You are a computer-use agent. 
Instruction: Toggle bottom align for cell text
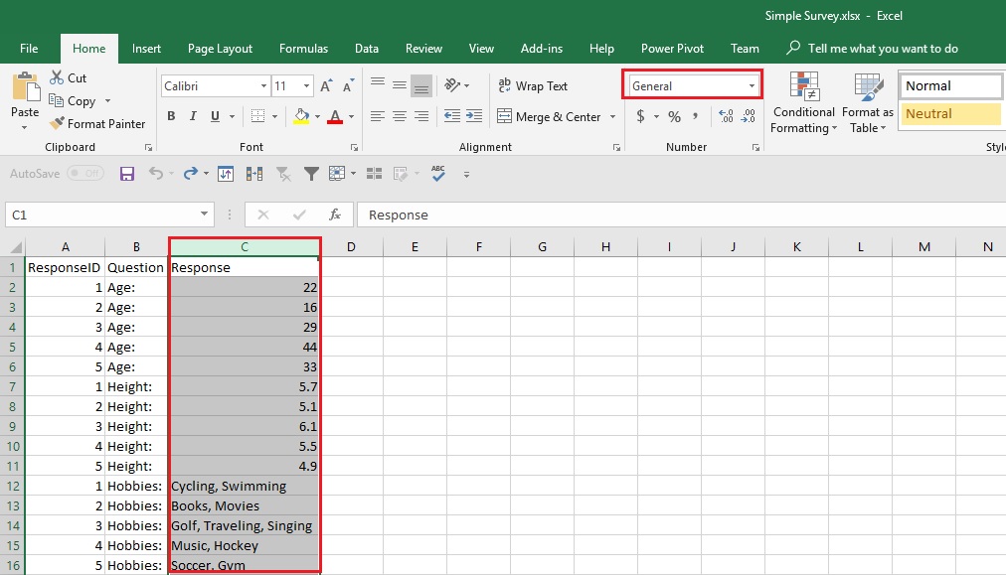420,85
